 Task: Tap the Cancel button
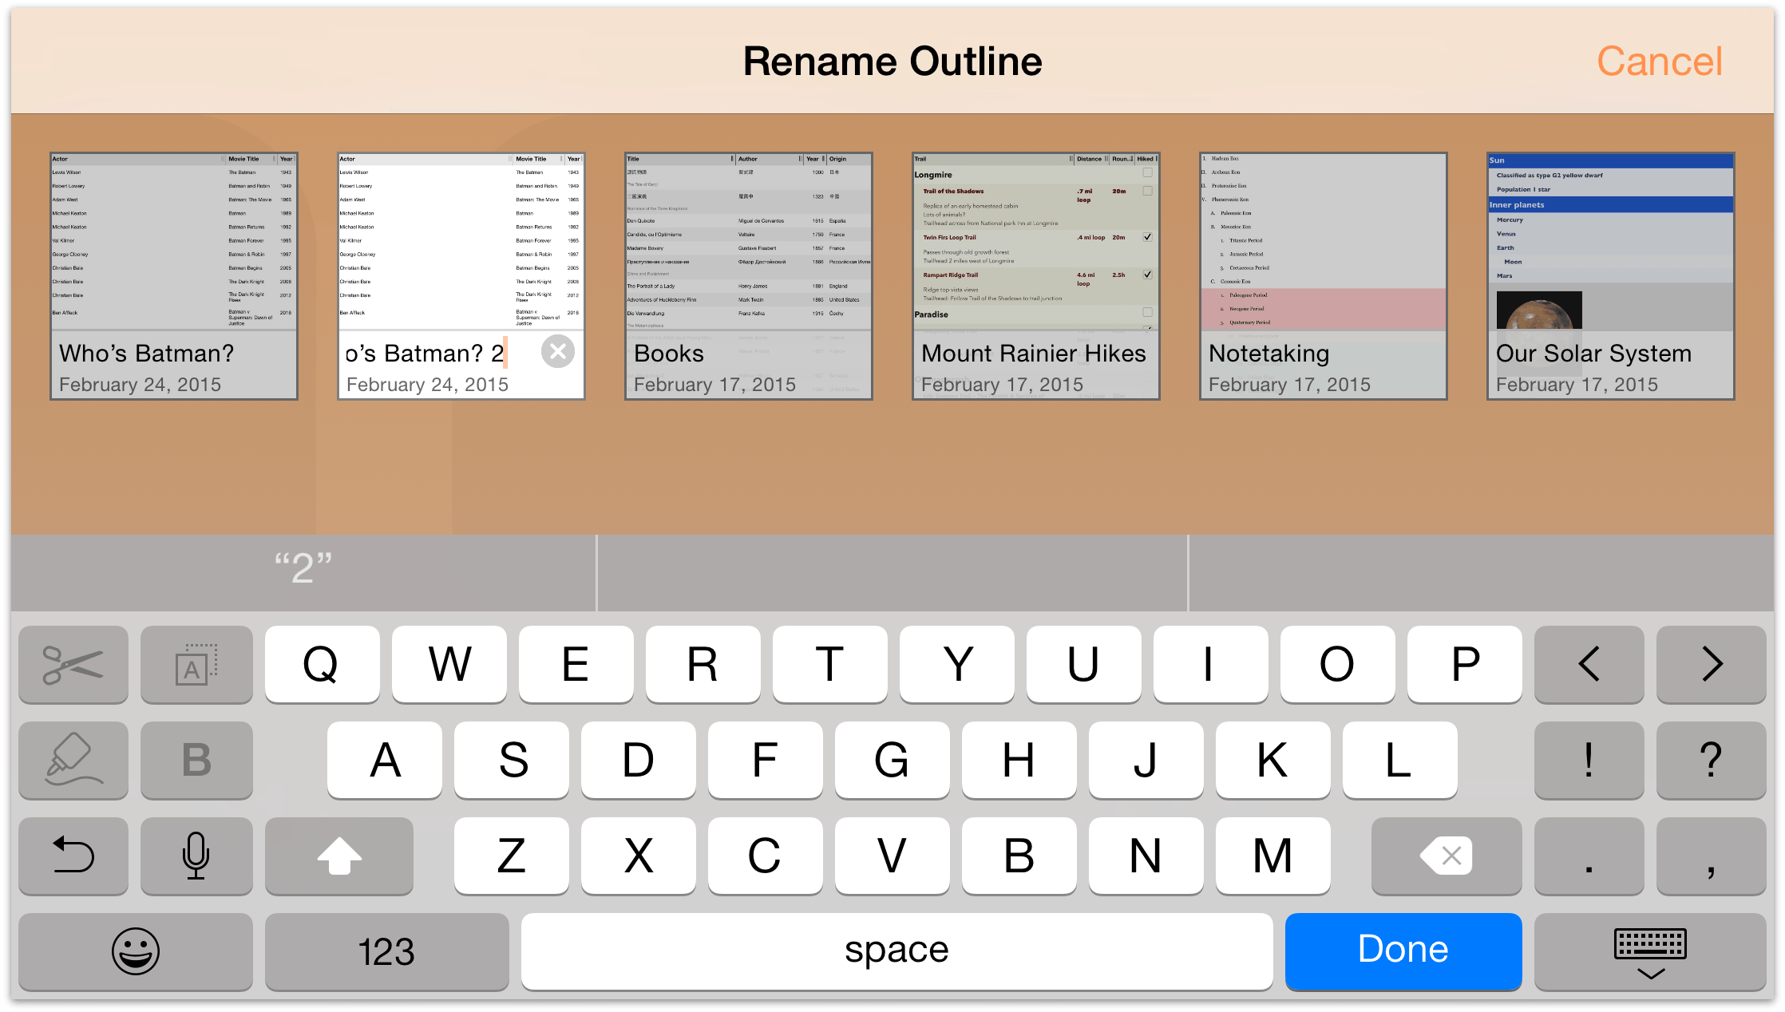point(1659,61)
